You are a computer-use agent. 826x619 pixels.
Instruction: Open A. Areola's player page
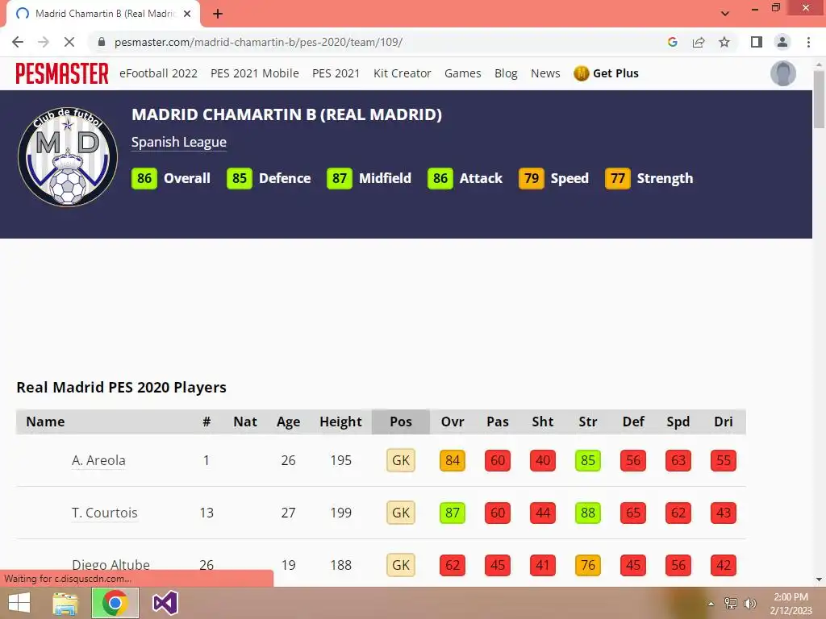98,460
